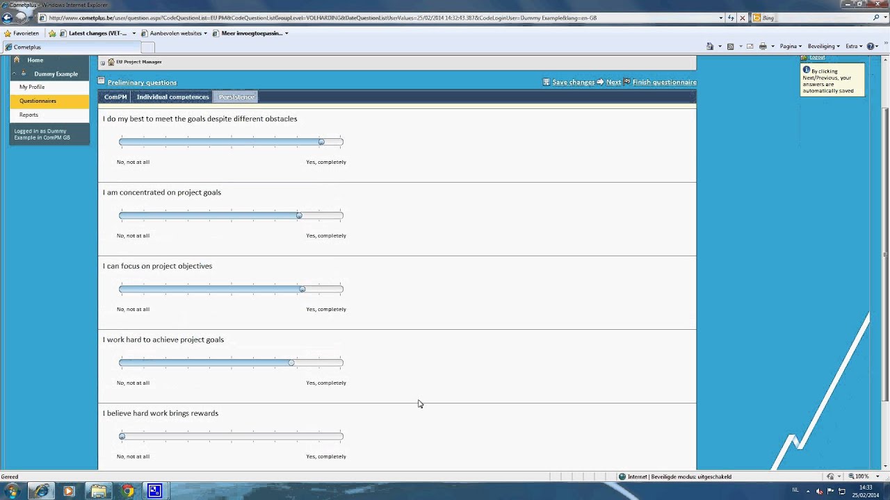Click the add-to-favorites star icon
Image resolution: width=890 pixels, height=500 pixels.
52,33
